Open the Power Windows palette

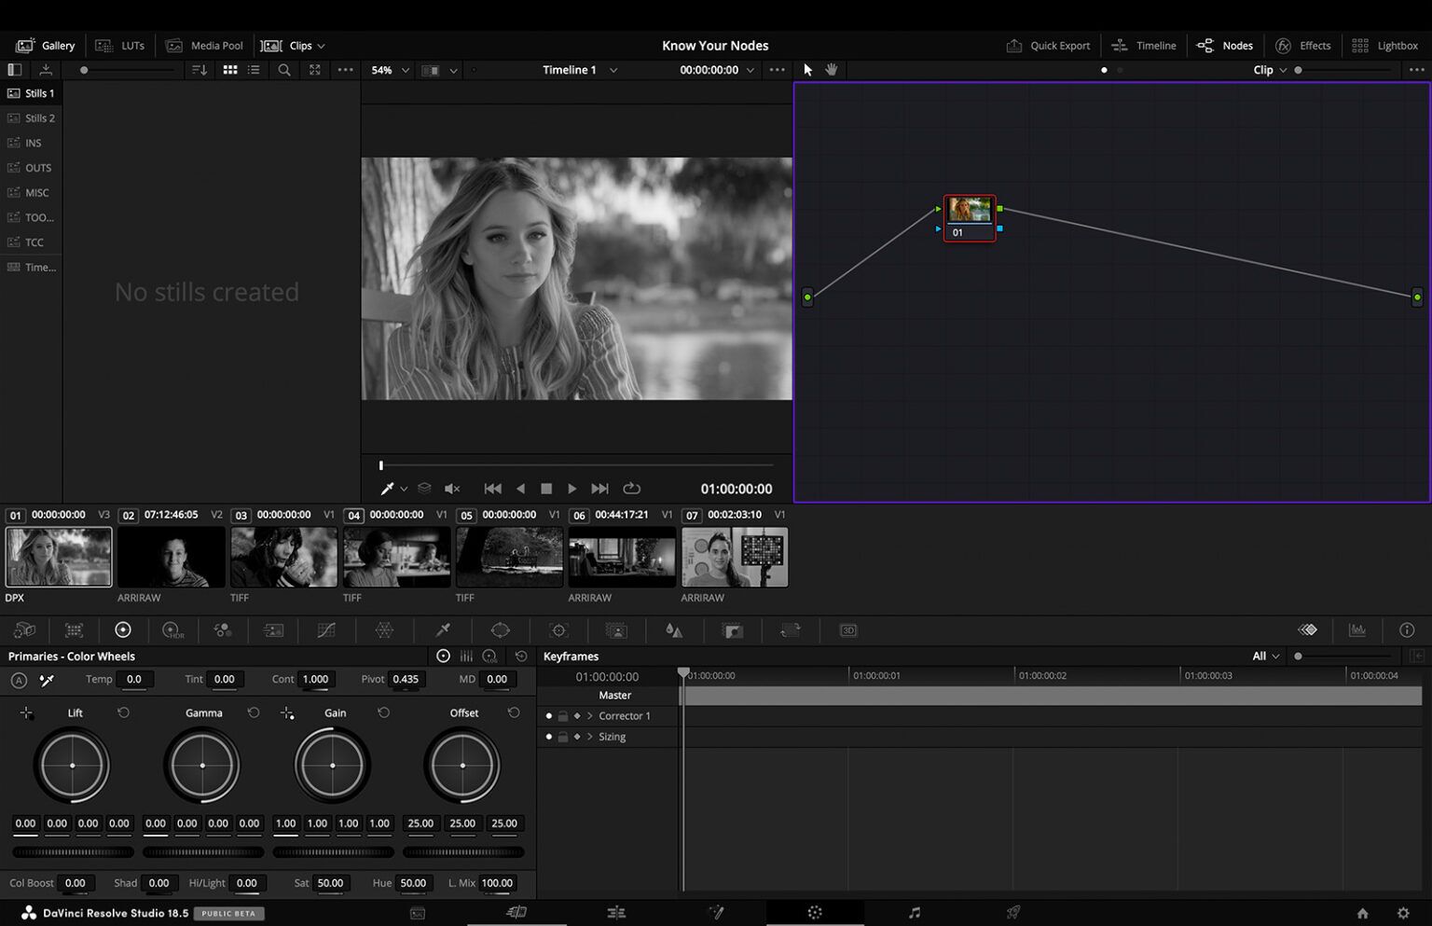click(x=501, y=630)
